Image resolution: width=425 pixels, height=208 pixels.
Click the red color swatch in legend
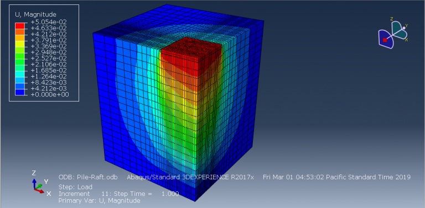(19, 26)
